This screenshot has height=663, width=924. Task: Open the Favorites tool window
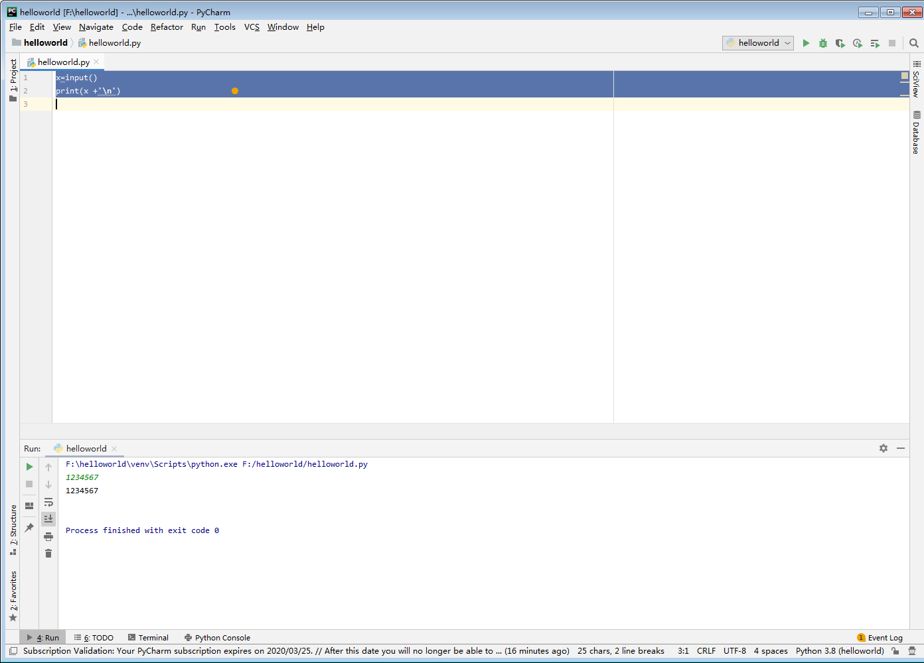click(13, 596)
